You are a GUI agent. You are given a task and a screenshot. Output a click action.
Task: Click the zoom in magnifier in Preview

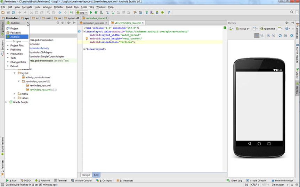[x=268, y=35]
